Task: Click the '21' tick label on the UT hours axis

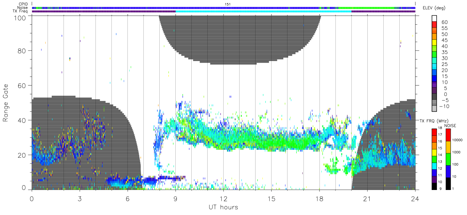Action: tap(367, 199)
